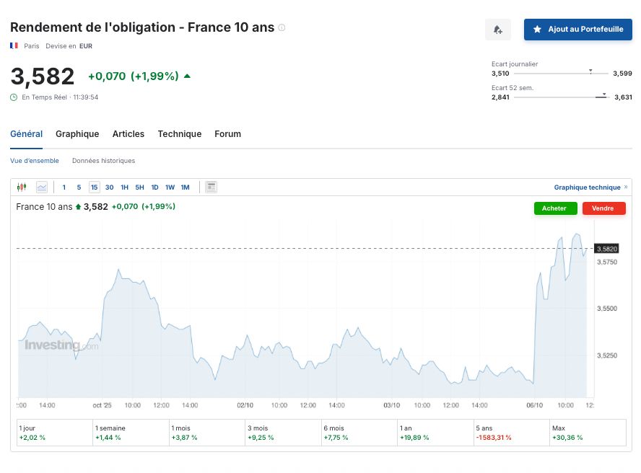
Task: Click the bell alert icon
Action: 497,30
